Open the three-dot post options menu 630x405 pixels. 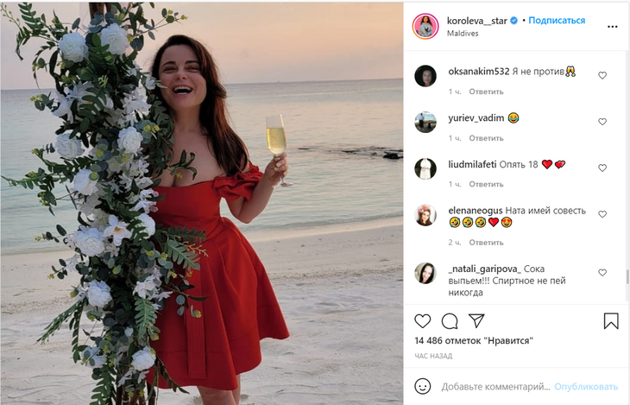613,27
